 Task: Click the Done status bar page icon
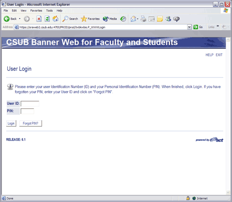pyautogui.click(x=4, y=198)
